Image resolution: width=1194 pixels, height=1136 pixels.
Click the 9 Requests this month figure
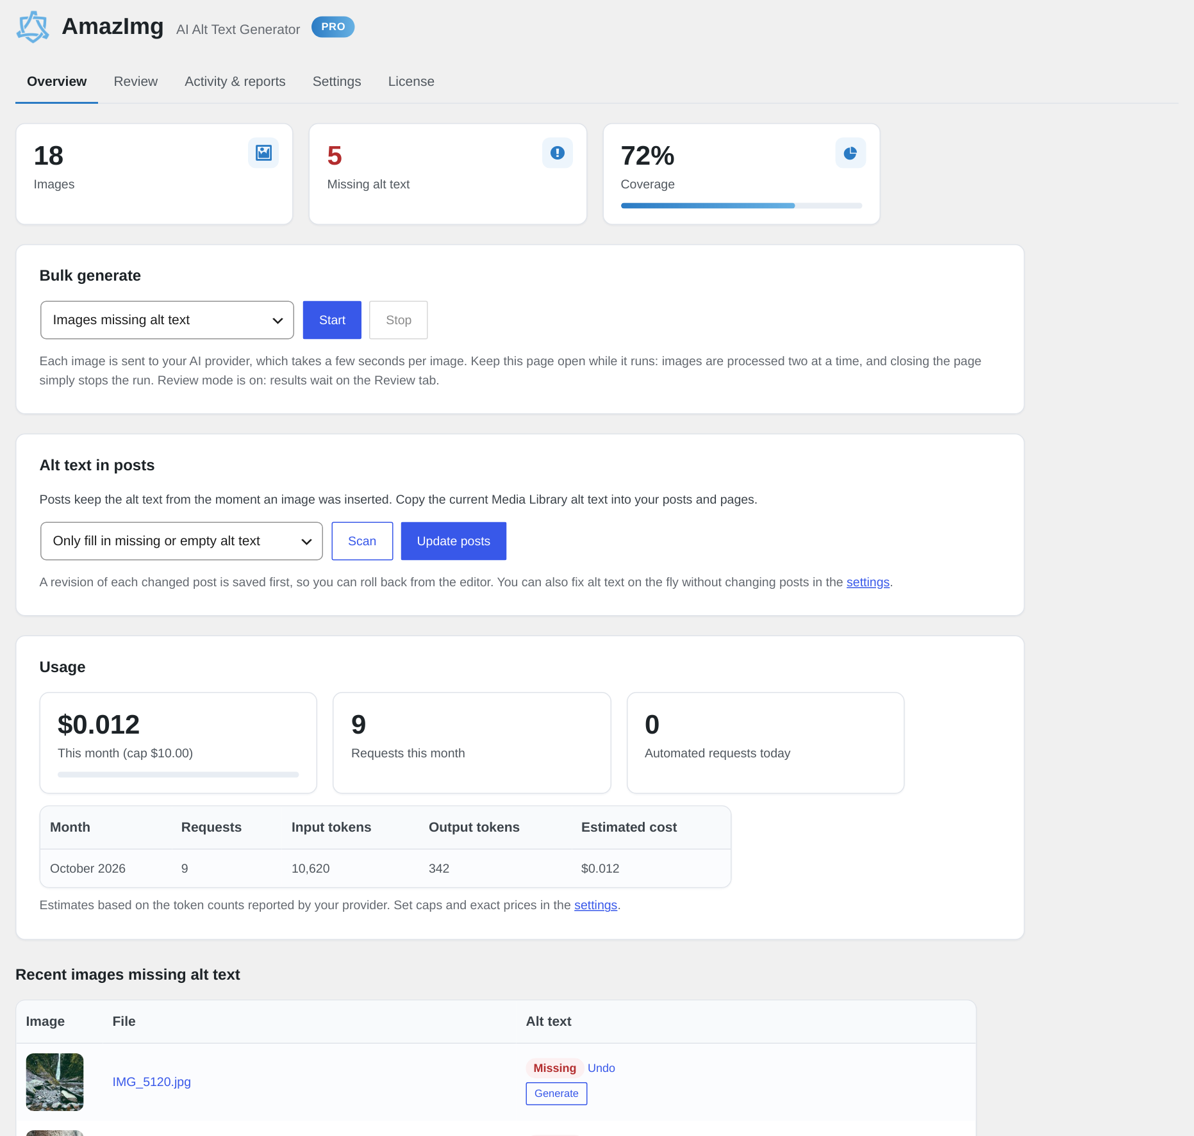tap(358, 725)
